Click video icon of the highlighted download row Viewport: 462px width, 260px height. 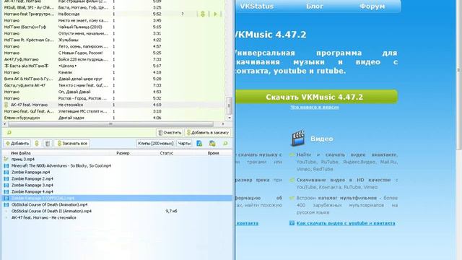pos(6,198)
